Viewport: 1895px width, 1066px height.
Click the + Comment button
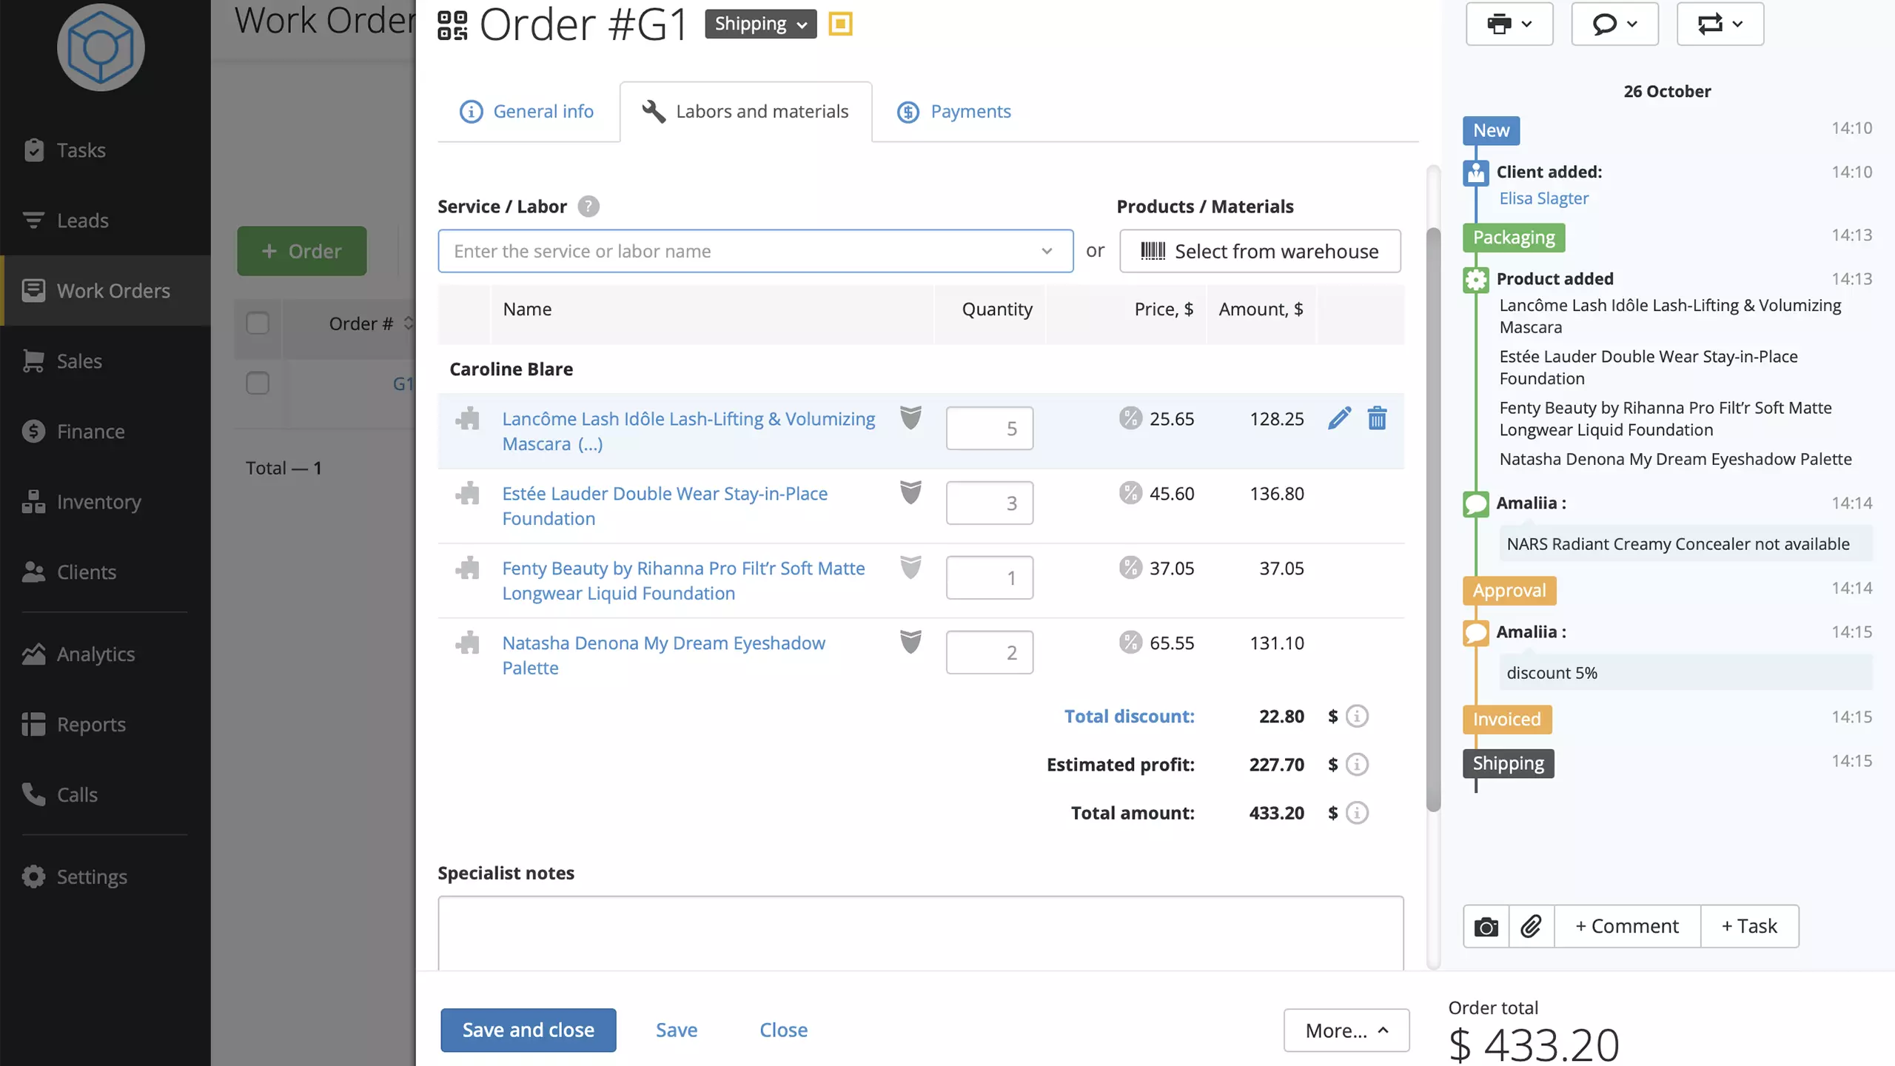click(x=1627, y=926)
